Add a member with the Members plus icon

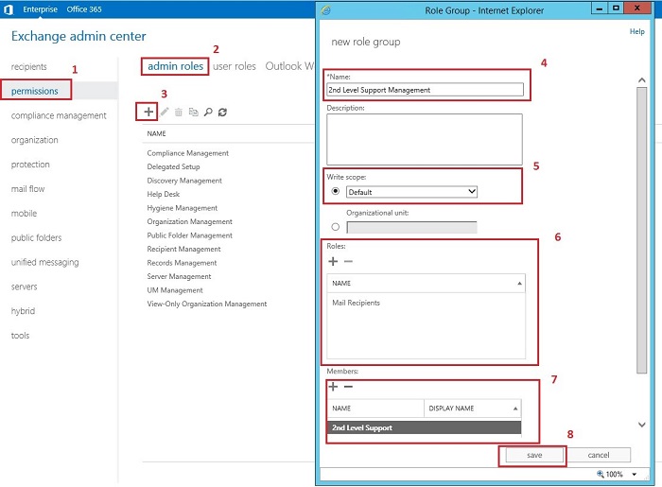(333, 387)
